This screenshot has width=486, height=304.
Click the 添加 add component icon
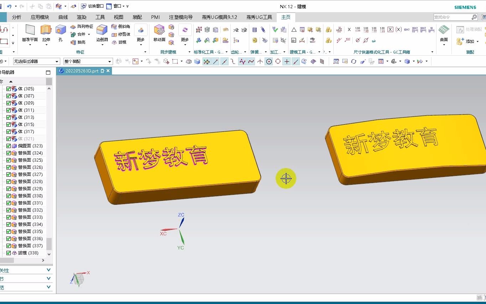click(x=460, y=41)
